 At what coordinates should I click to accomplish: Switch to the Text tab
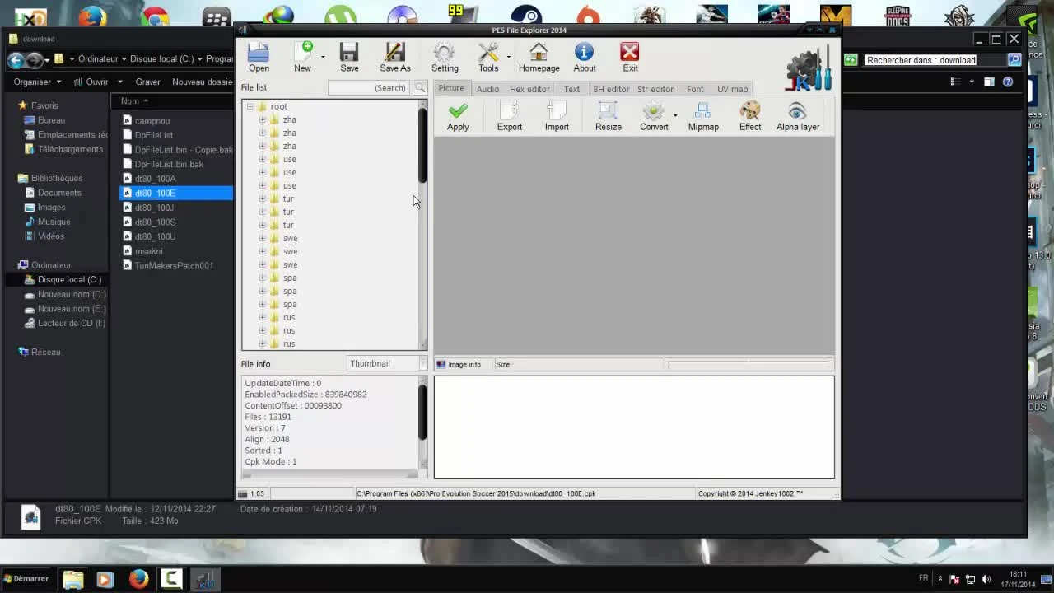tap(571, 89)
